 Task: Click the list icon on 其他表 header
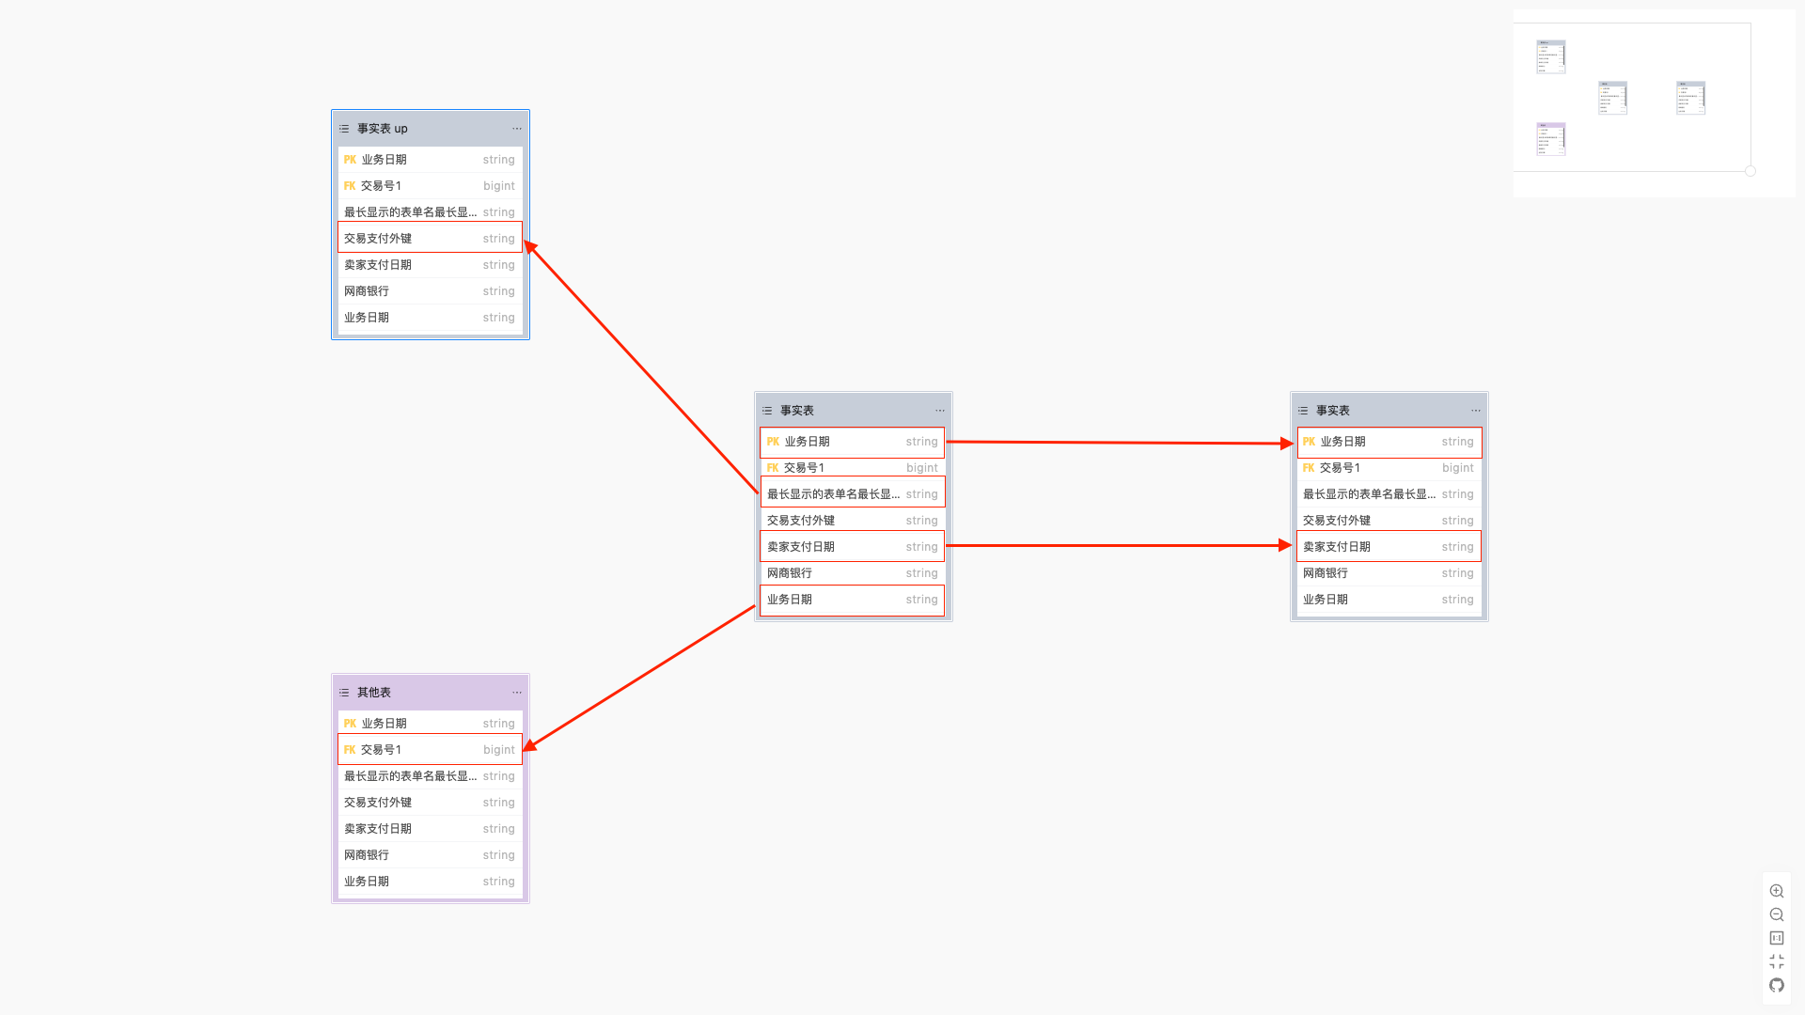(343, 692)
